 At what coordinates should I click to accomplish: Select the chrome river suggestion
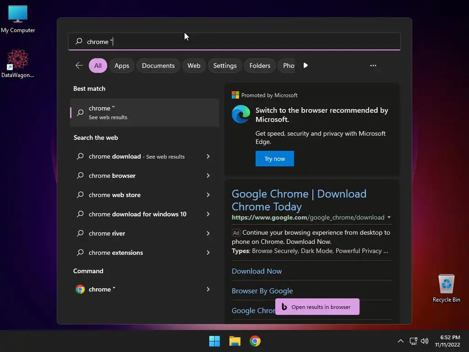tap(107, 233)
